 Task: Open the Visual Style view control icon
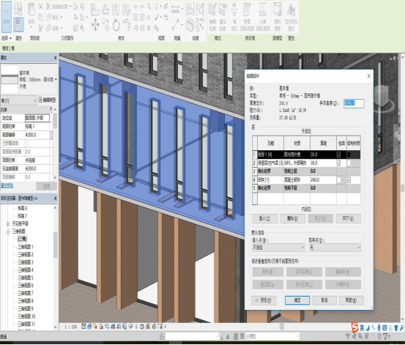pyautogui.click(x=89, y=327)
